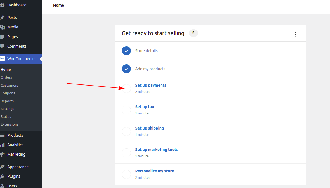Click the Users person icon
330x188 pixels.
(2, 186)
